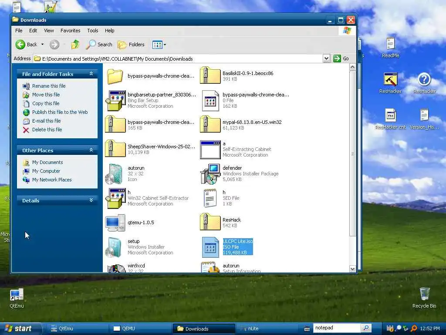The image size is (446, 335).
Task: Go to My Network Places
Action: 52,180
